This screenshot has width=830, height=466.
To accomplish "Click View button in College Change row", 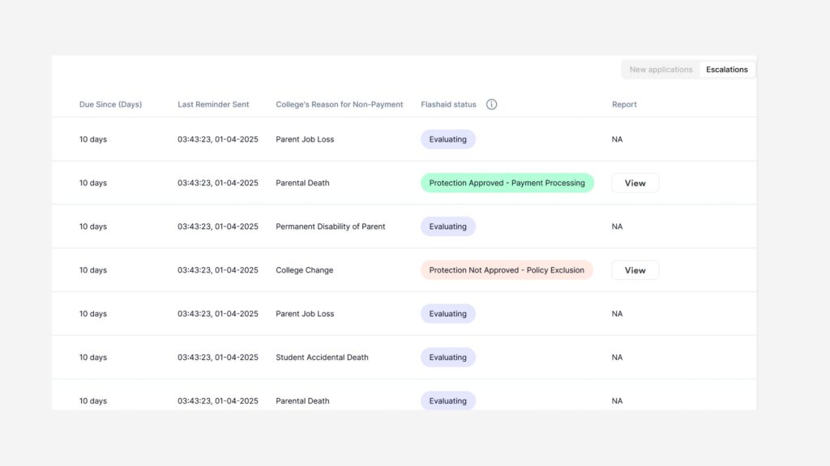I will click(x=635, y=270).
